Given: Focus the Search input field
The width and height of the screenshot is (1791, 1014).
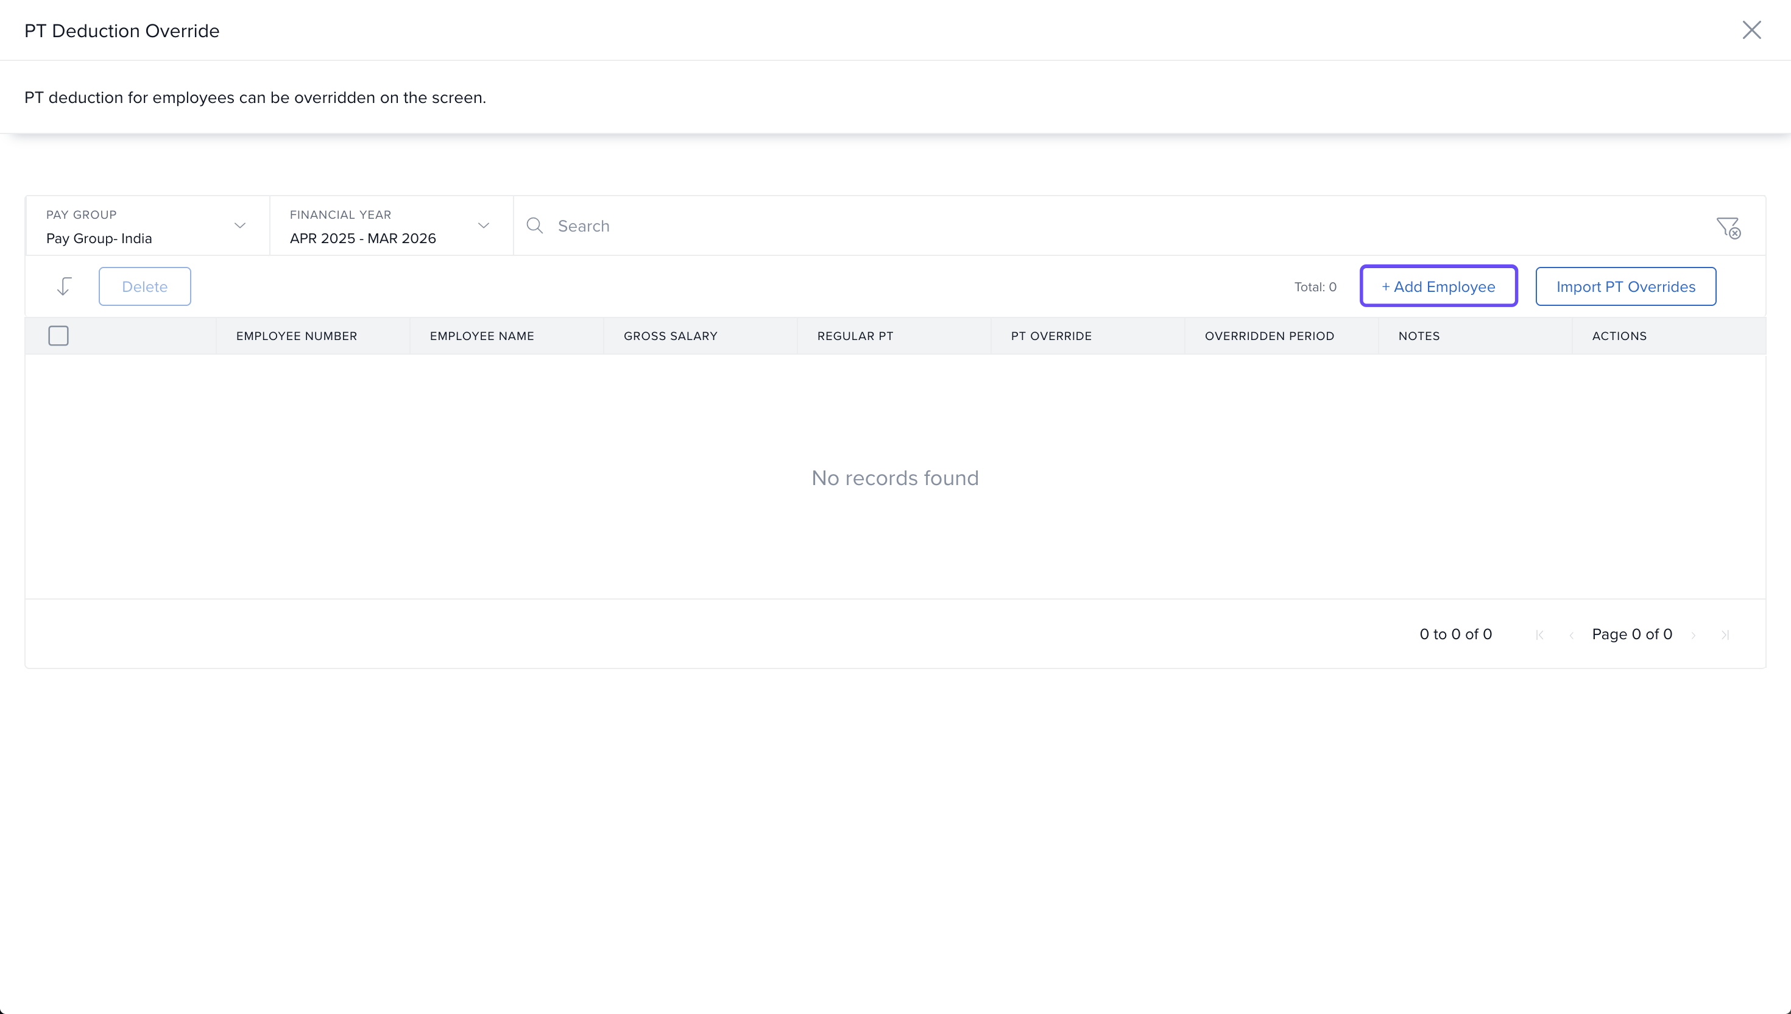Looking at the screenshot, I should pos(1114,225).
